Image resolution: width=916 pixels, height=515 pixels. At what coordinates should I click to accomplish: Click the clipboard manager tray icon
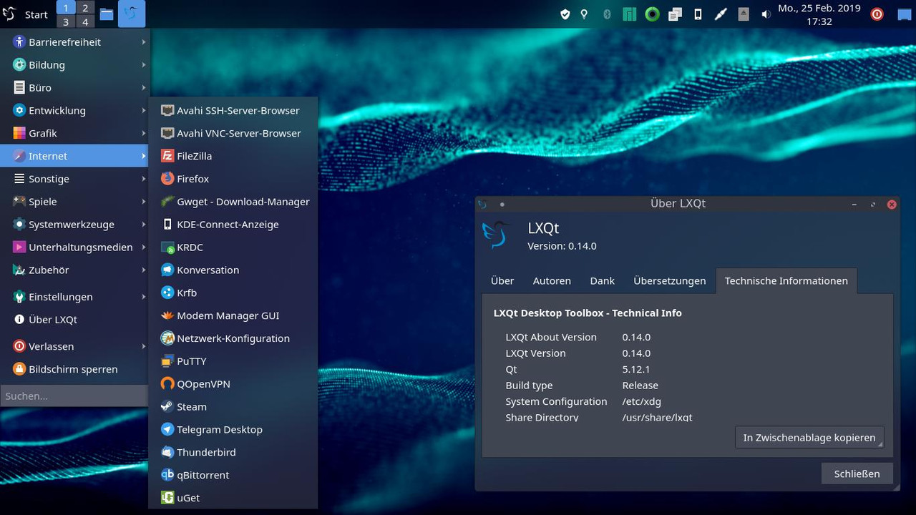(675, 14)
